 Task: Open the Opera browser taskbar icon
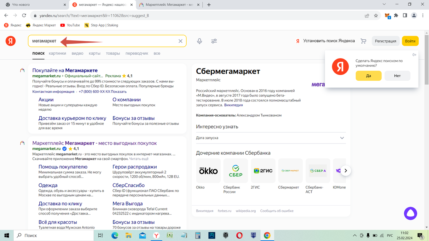tap(239, 235)
